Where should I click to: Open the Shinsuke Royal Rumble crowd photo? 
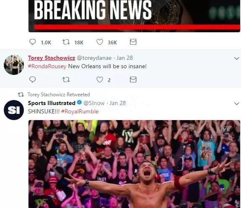[x=135, y=164]
